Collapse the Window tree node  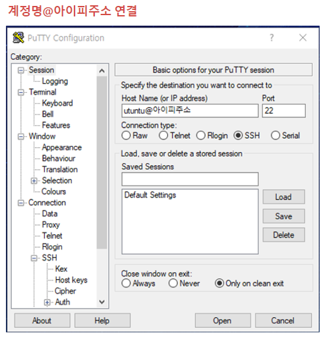21,136
